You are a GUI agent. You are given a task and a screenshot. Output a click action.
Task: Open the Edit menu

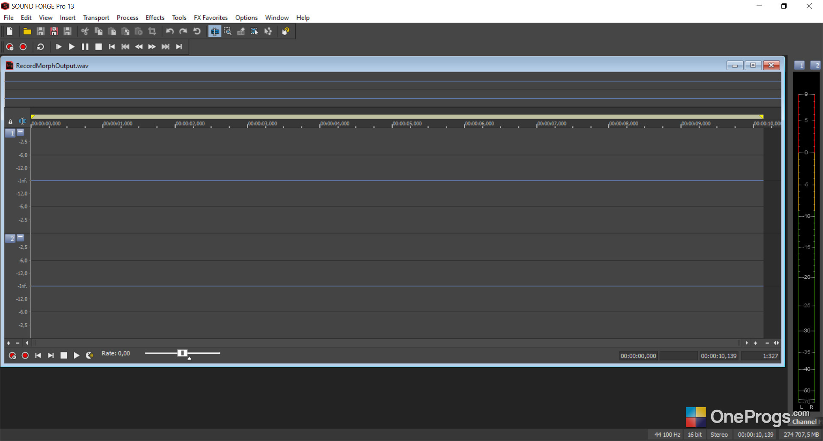[26, 18]
